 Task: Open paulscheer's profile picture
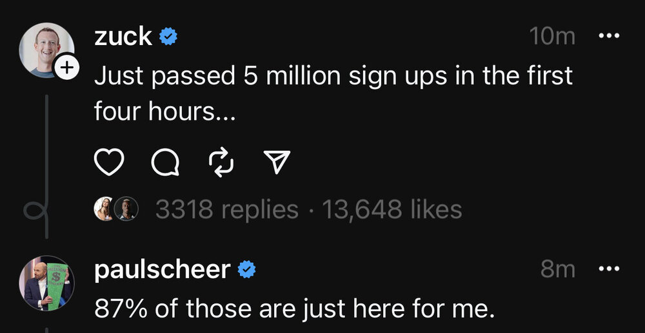click(46, 283)
